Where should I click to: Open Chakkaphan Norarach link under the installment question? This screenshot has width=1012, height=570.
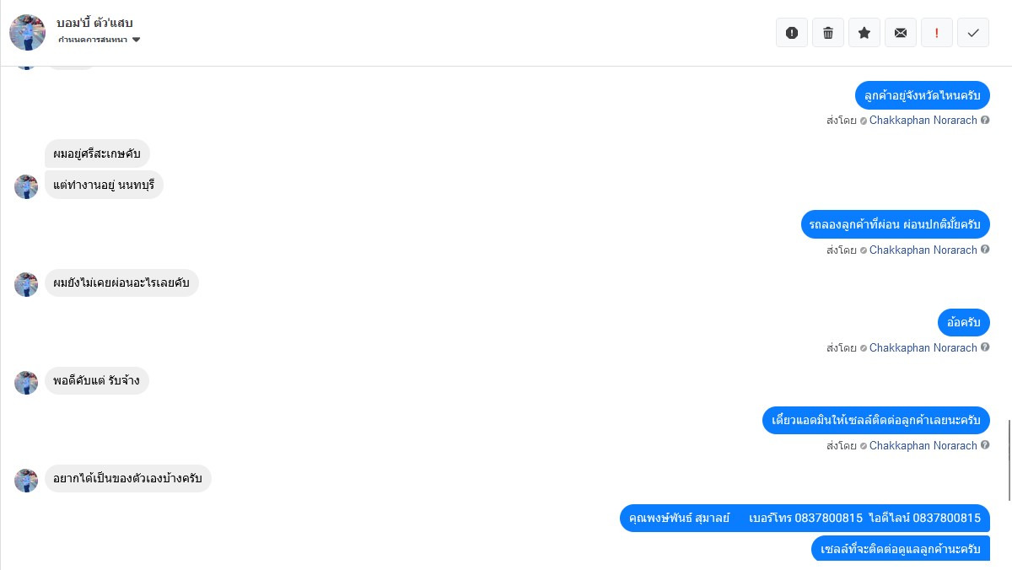pyautogui.click(x=923, y=250)
